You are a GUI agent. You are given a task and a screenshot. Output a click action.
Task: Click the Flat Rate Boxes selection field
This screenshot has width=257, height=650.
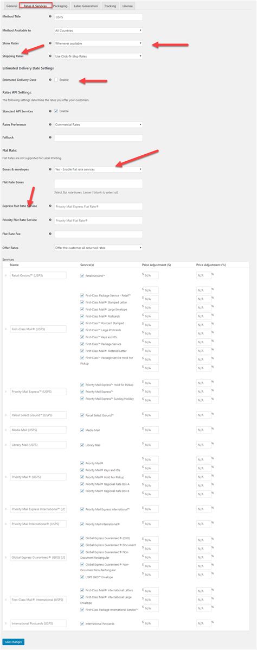(x=99, y=184)
